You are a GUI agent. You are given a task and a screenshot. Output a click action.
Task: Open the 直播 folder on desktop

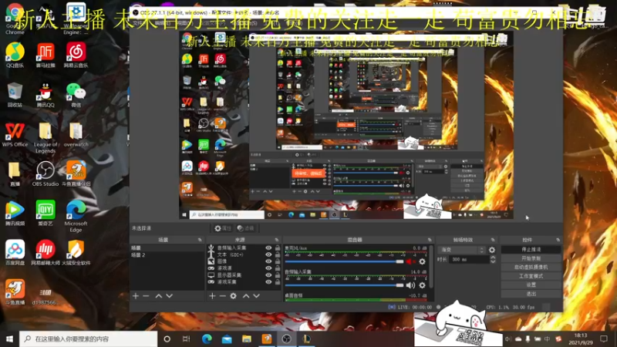click(x=15, y=173)
